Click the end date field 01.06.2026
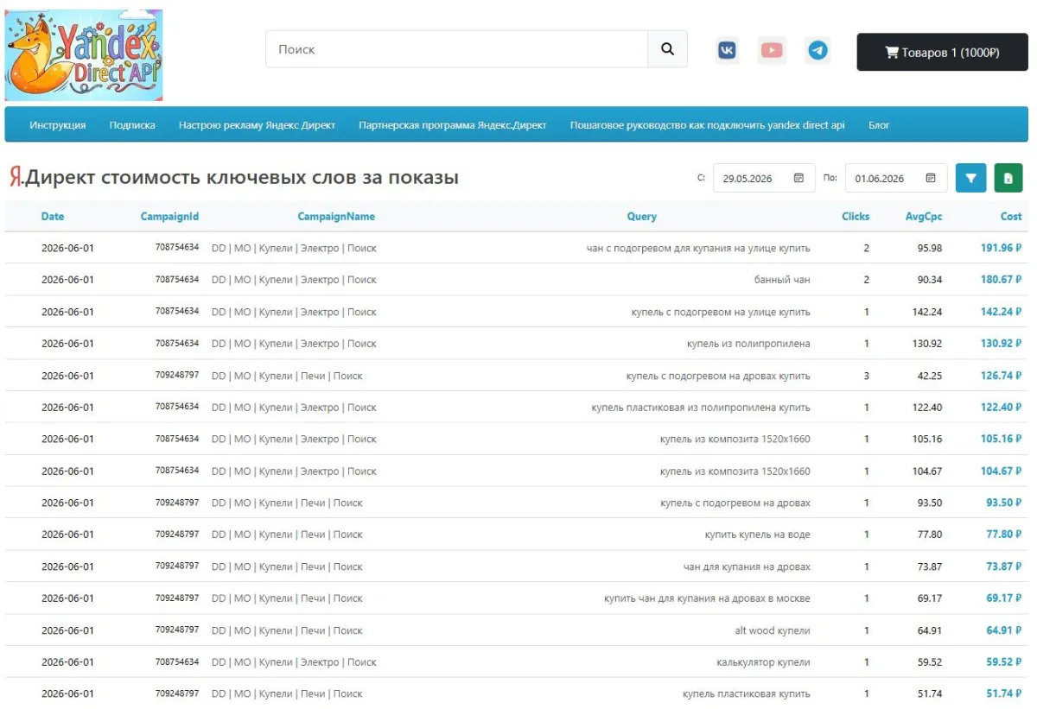 (x=896, y=178)
